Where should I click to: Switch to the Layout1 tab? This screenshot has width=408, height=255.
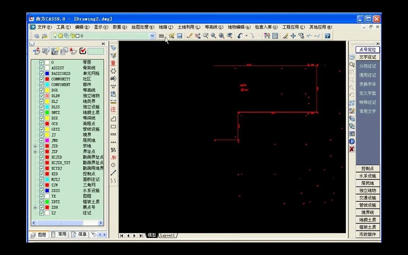pos(167,235)
